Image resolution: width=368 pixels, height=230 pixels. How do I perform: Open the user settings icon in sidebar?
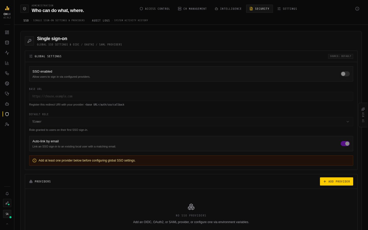[7, 124]
